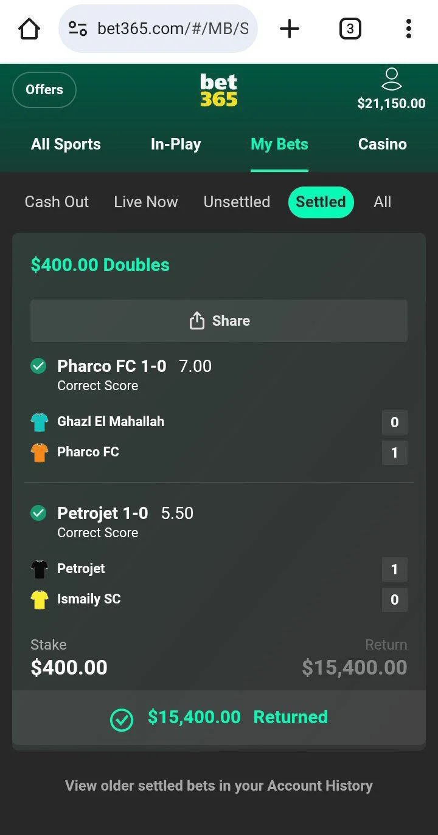Switch to the In-Play tab
The image size is (438, 835).
click(176, 145)
